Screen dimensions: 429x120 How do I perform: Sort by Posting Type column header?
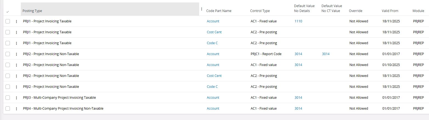[32, 11]
